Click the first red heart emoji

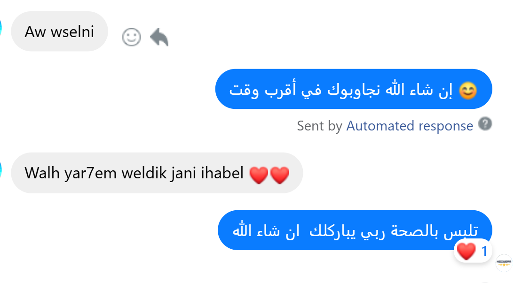click(x=259, y=175)
